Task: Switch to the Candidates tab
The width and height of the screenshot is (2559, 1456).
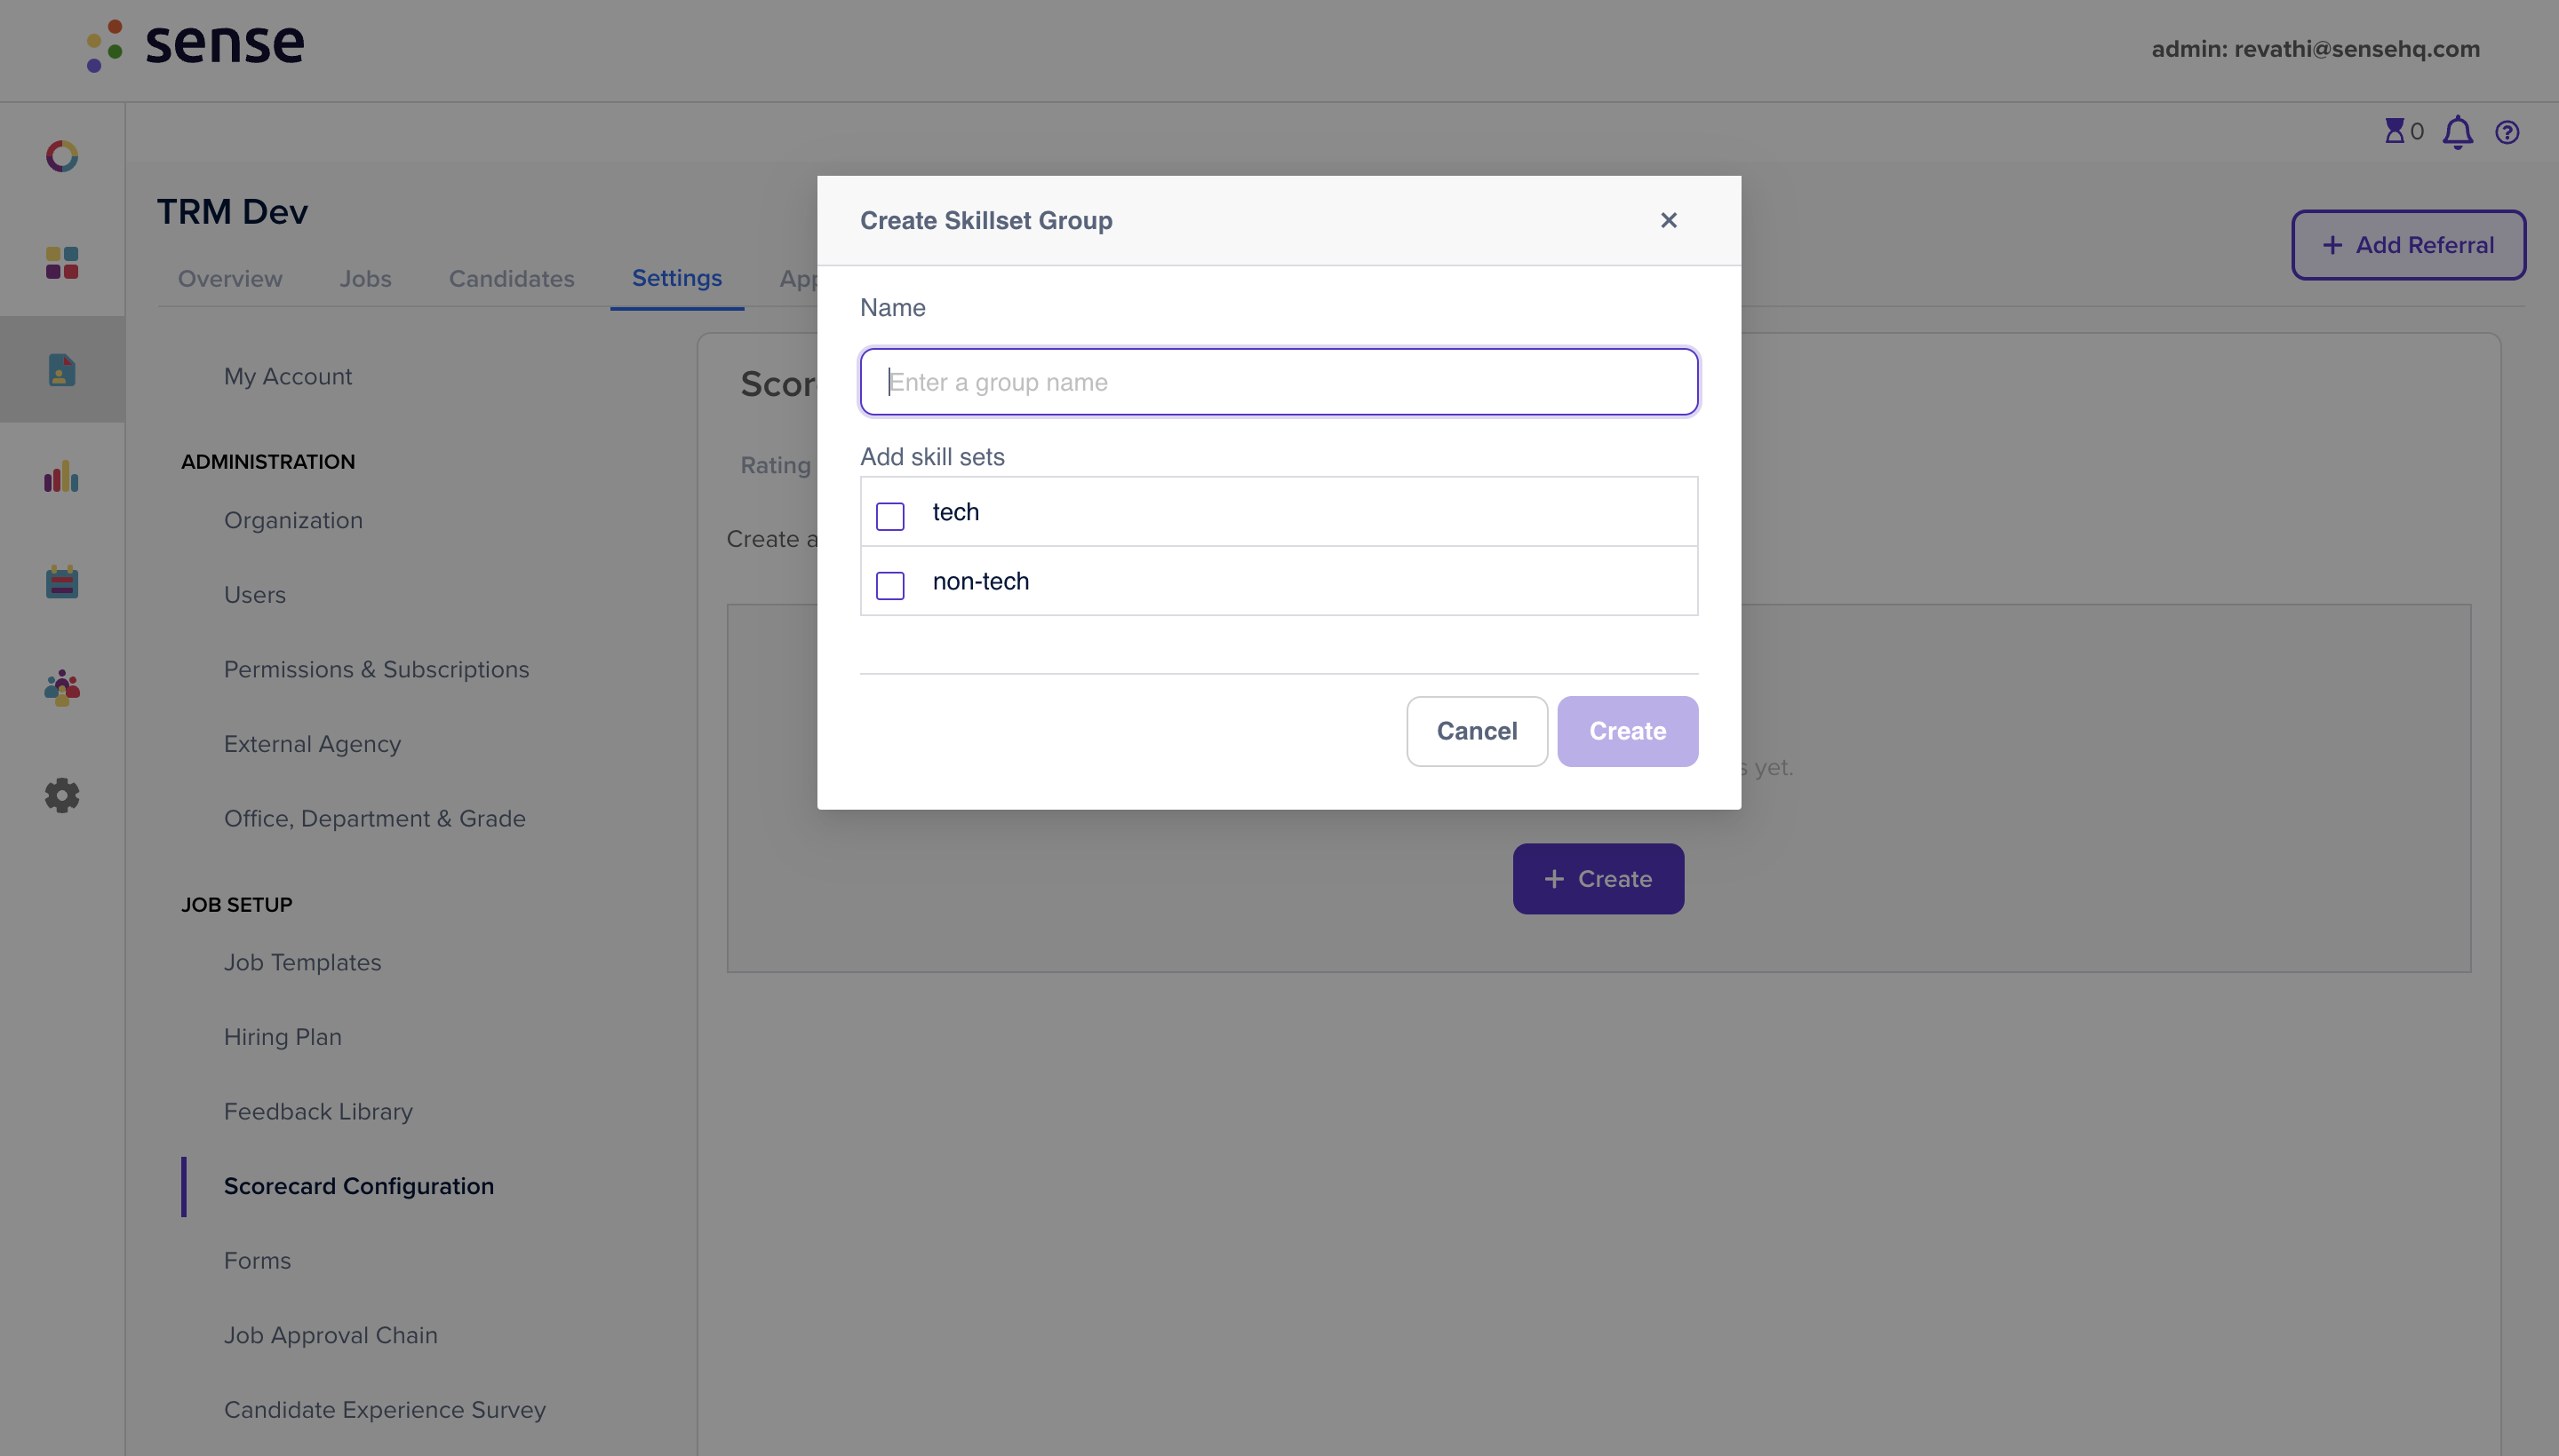Action: (512, 279)
